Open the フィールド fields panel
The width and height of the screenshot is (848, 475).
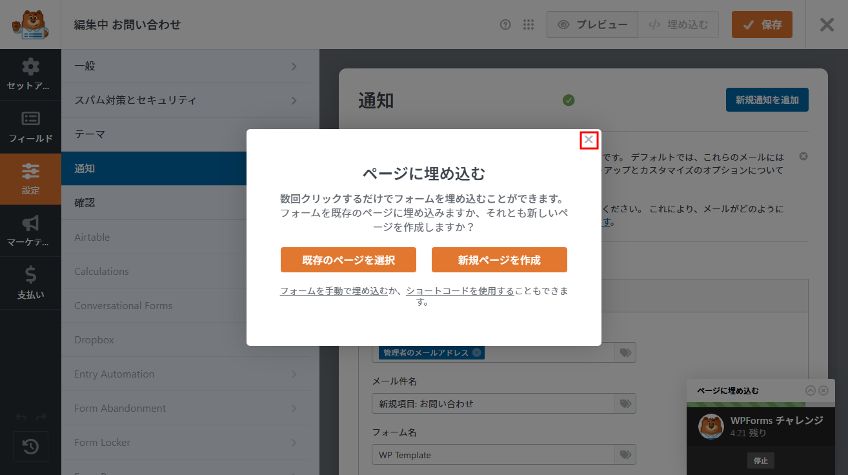click(30, 127)
